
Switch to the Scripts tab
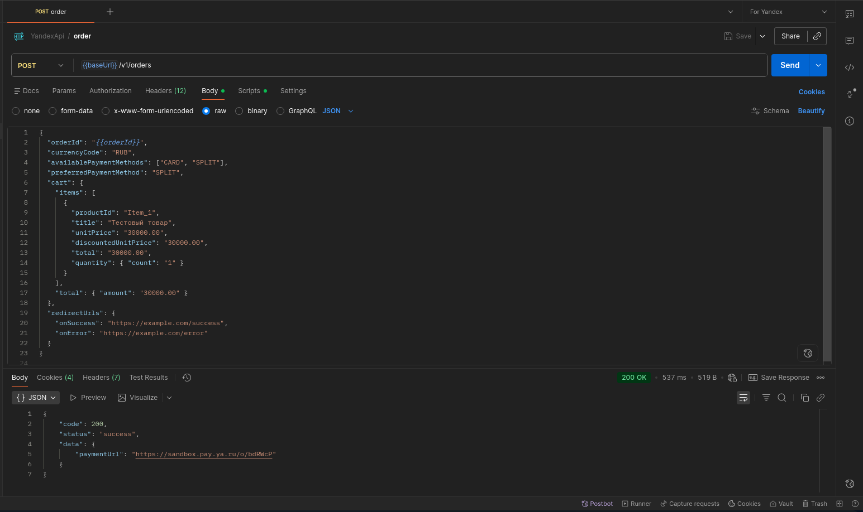pyautogui.click(x=252, y=91)
